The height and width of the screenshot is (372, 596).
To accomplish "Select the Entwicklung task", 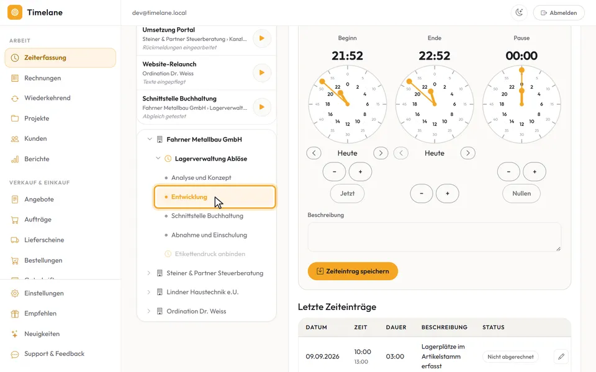I will 215,197.
